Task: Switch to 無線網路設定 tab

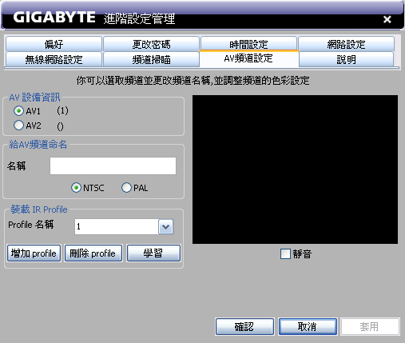Action: click(x=54, y=59)
